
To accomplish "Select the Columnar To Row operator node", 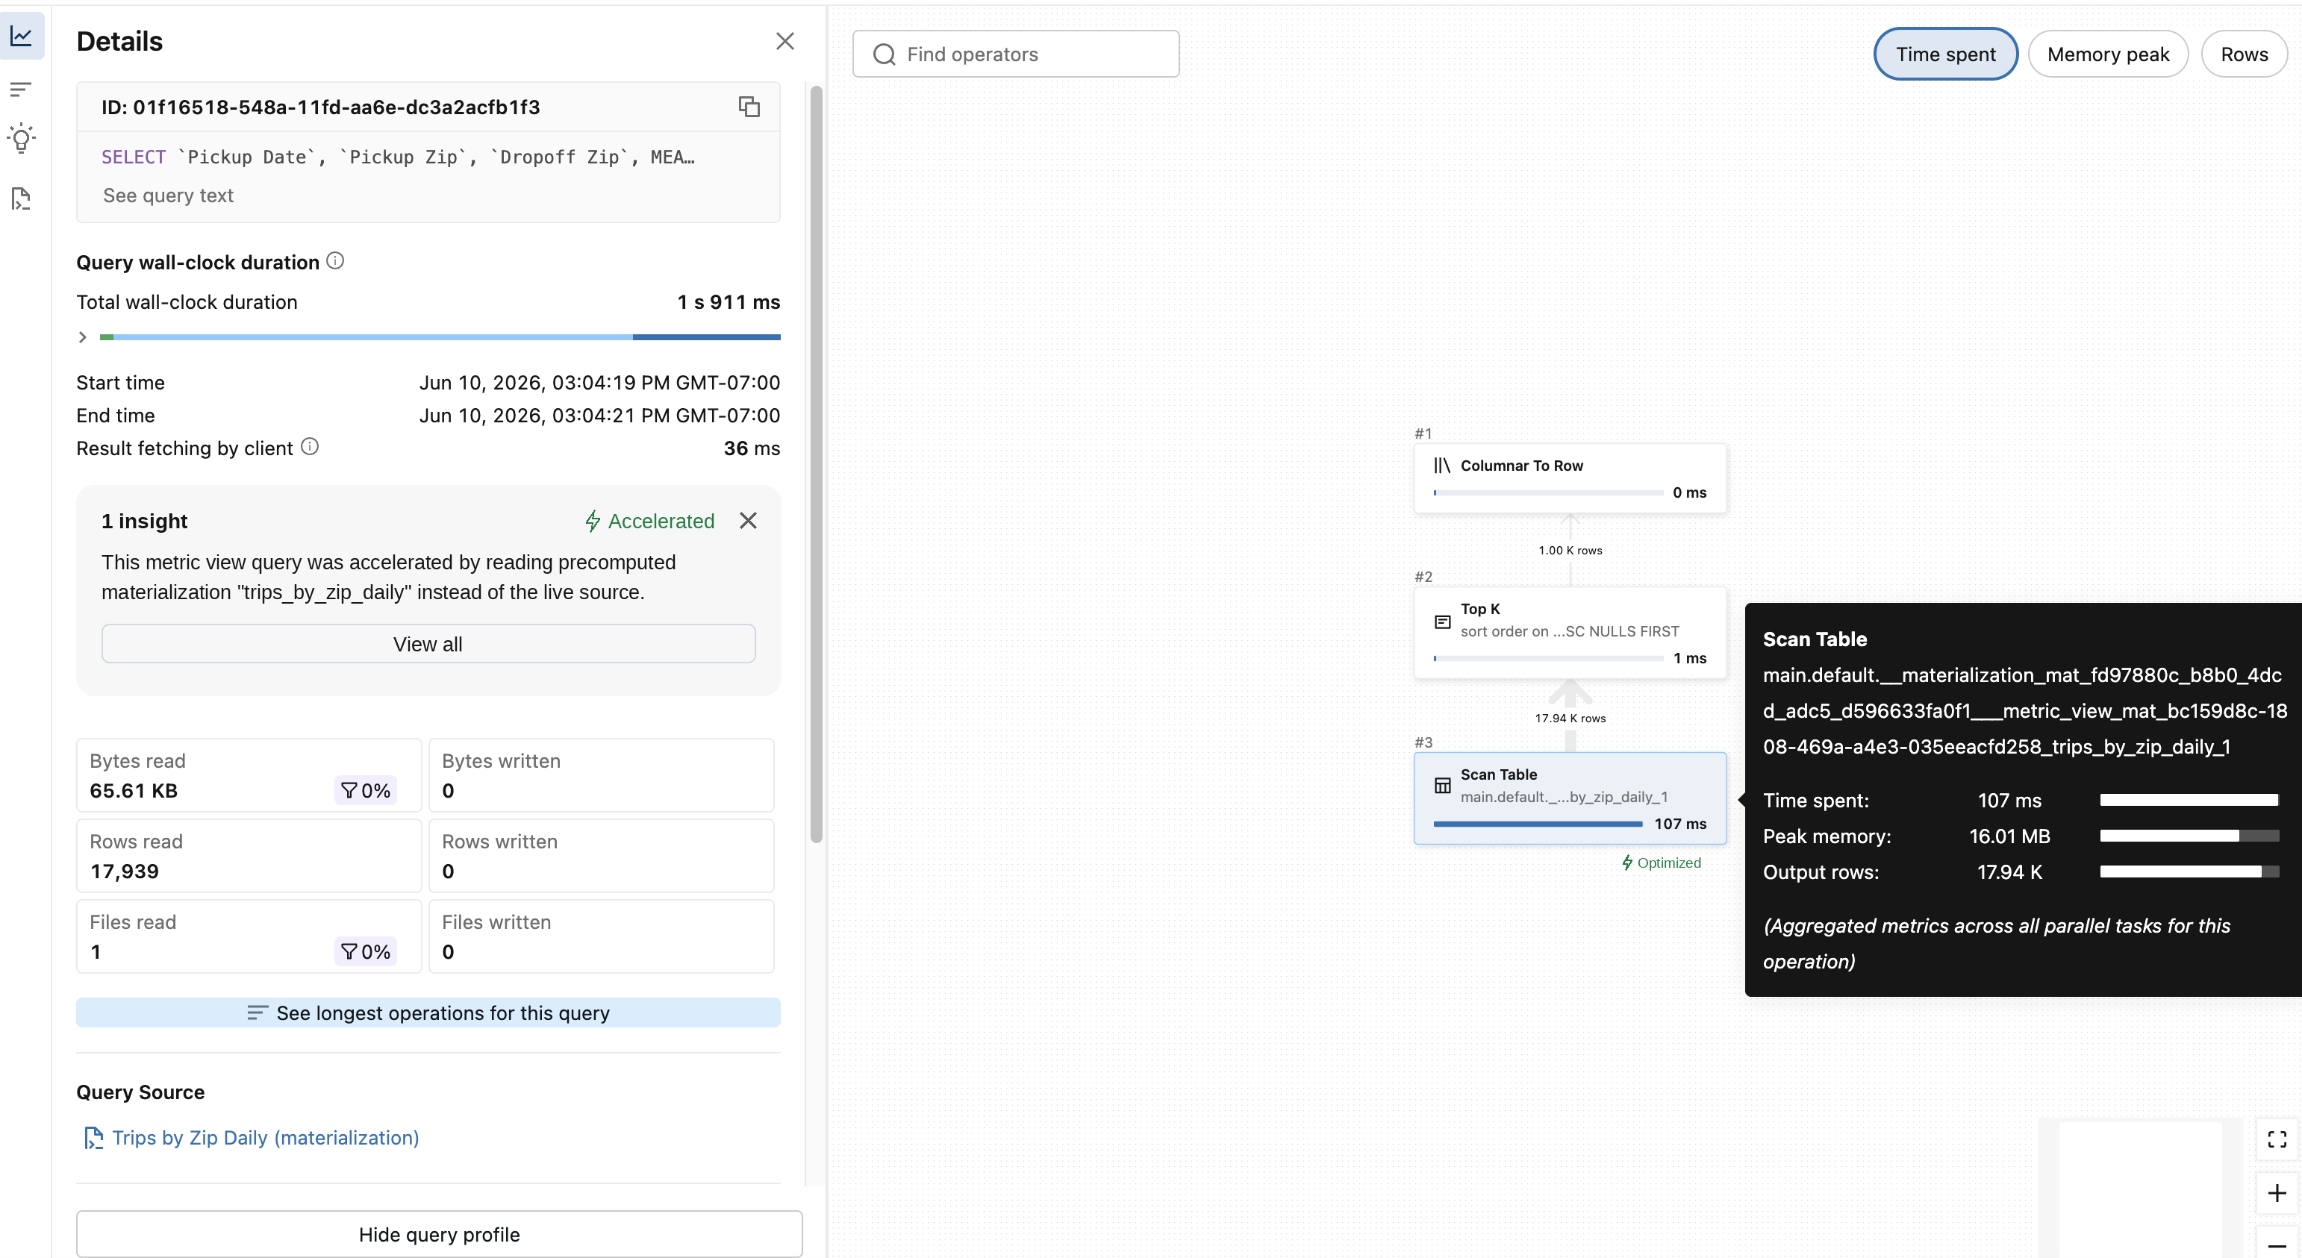I will tap(1570, 478).
